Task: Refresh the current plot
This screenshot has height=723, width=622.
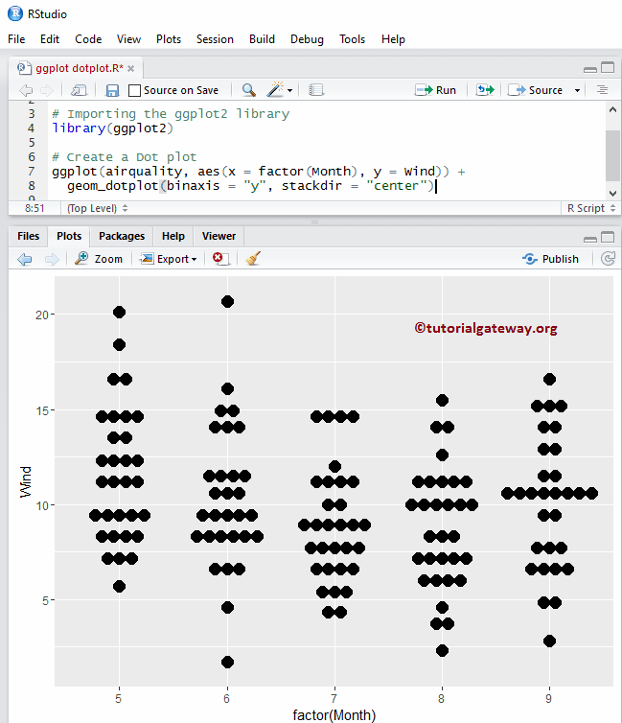Action: (x=608, y=259)
